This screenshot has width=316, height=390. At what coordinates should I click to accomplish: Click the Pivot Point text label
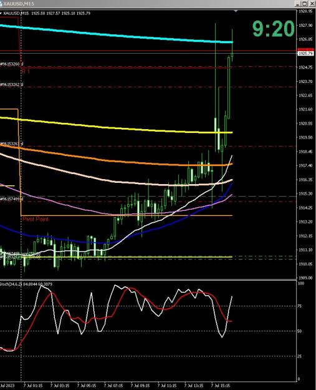point(36,219)
